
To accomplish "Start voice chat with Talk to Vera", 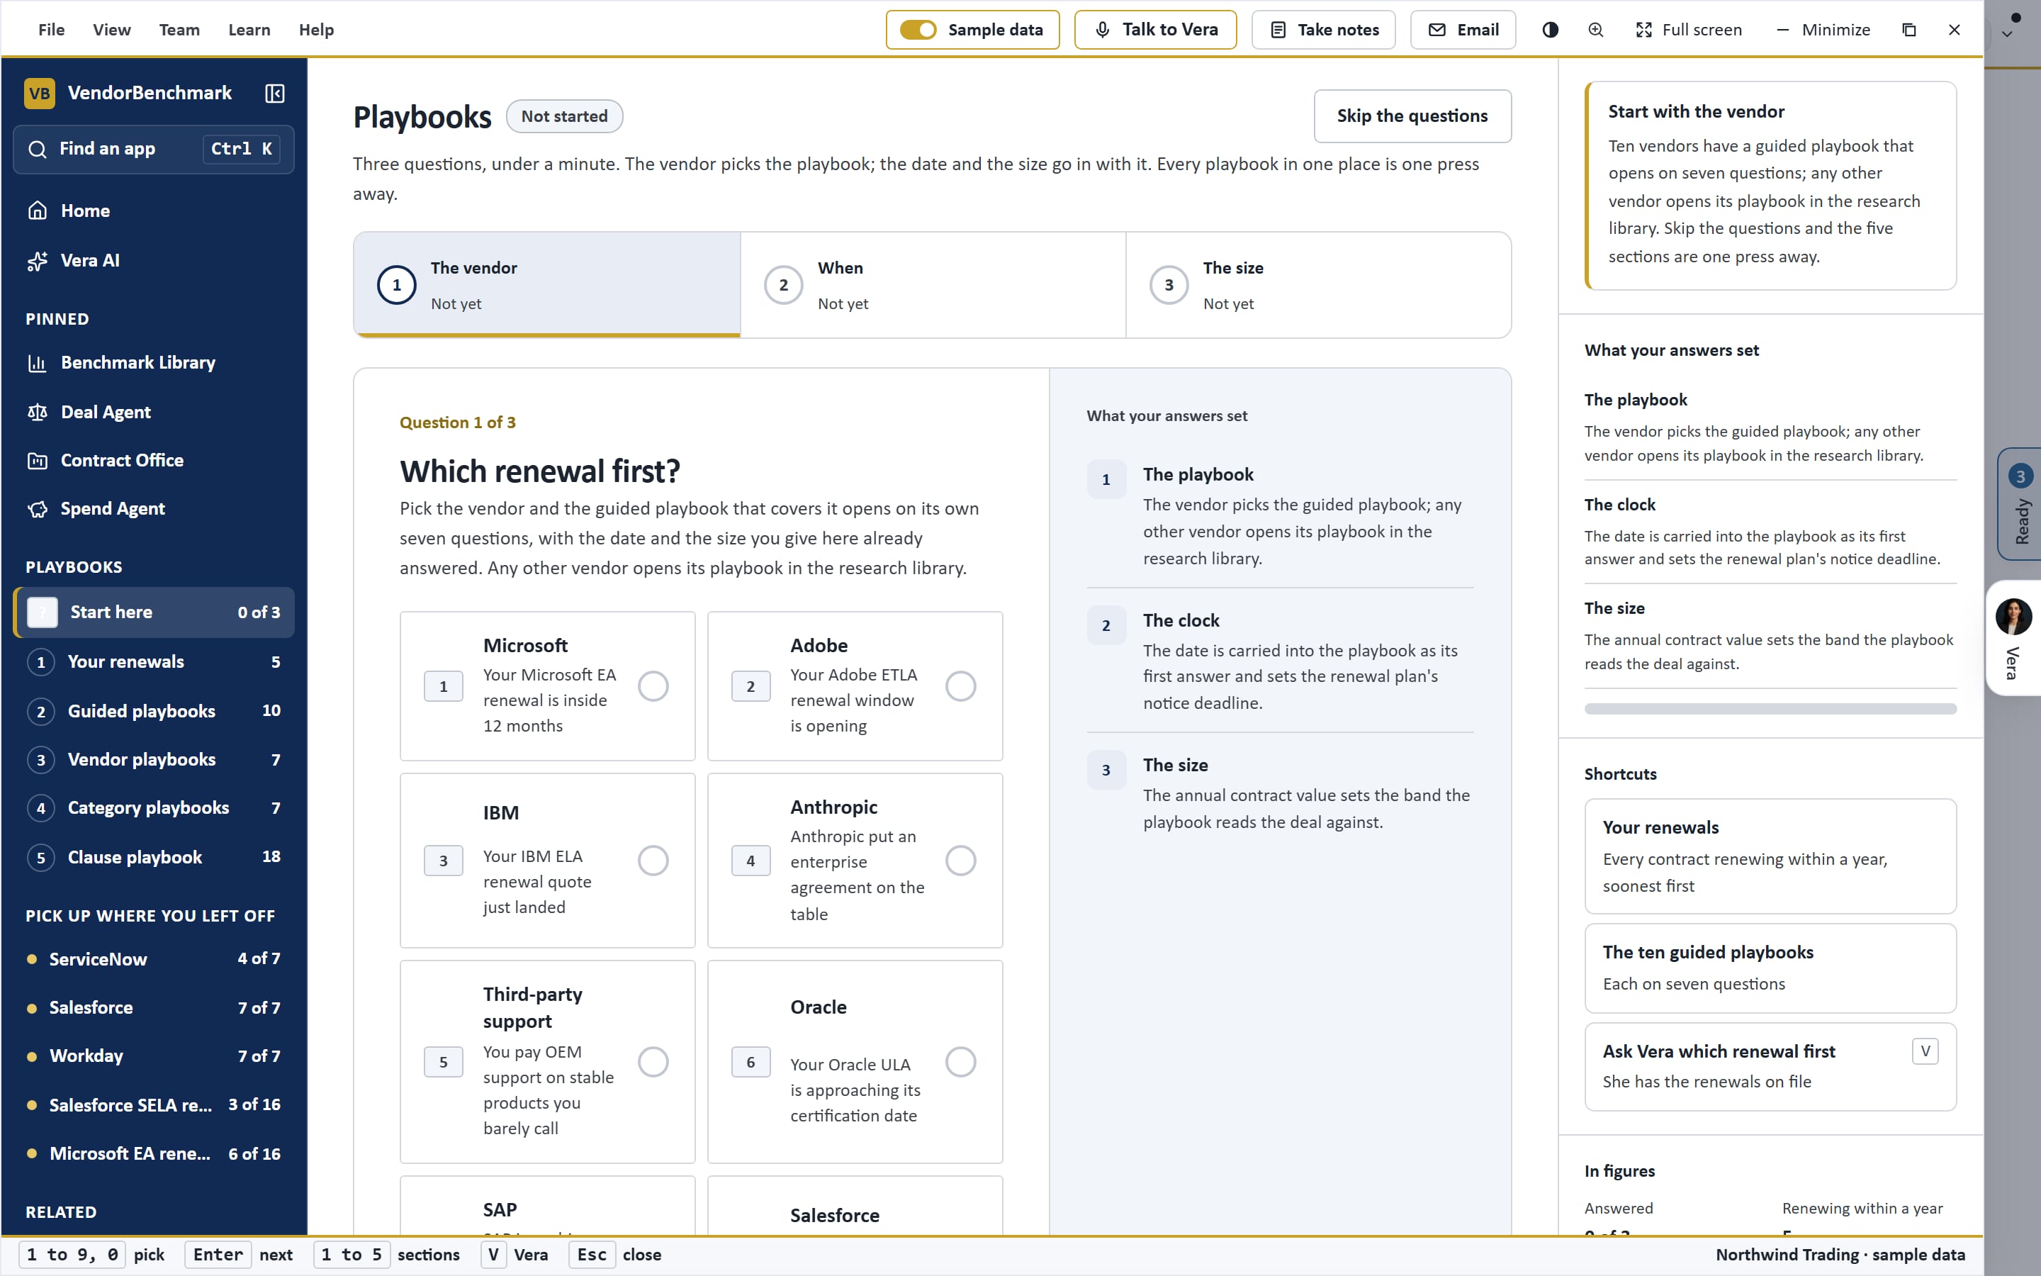I will point(1155,30).
